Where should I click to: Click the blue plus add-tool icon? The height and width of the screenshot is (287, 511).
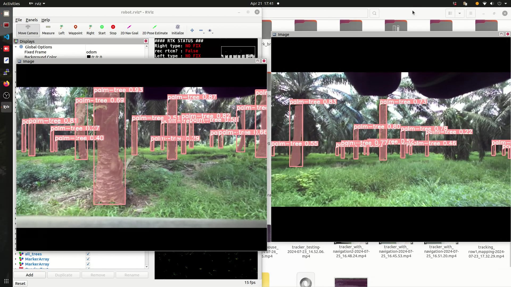(x=192, y=30)
